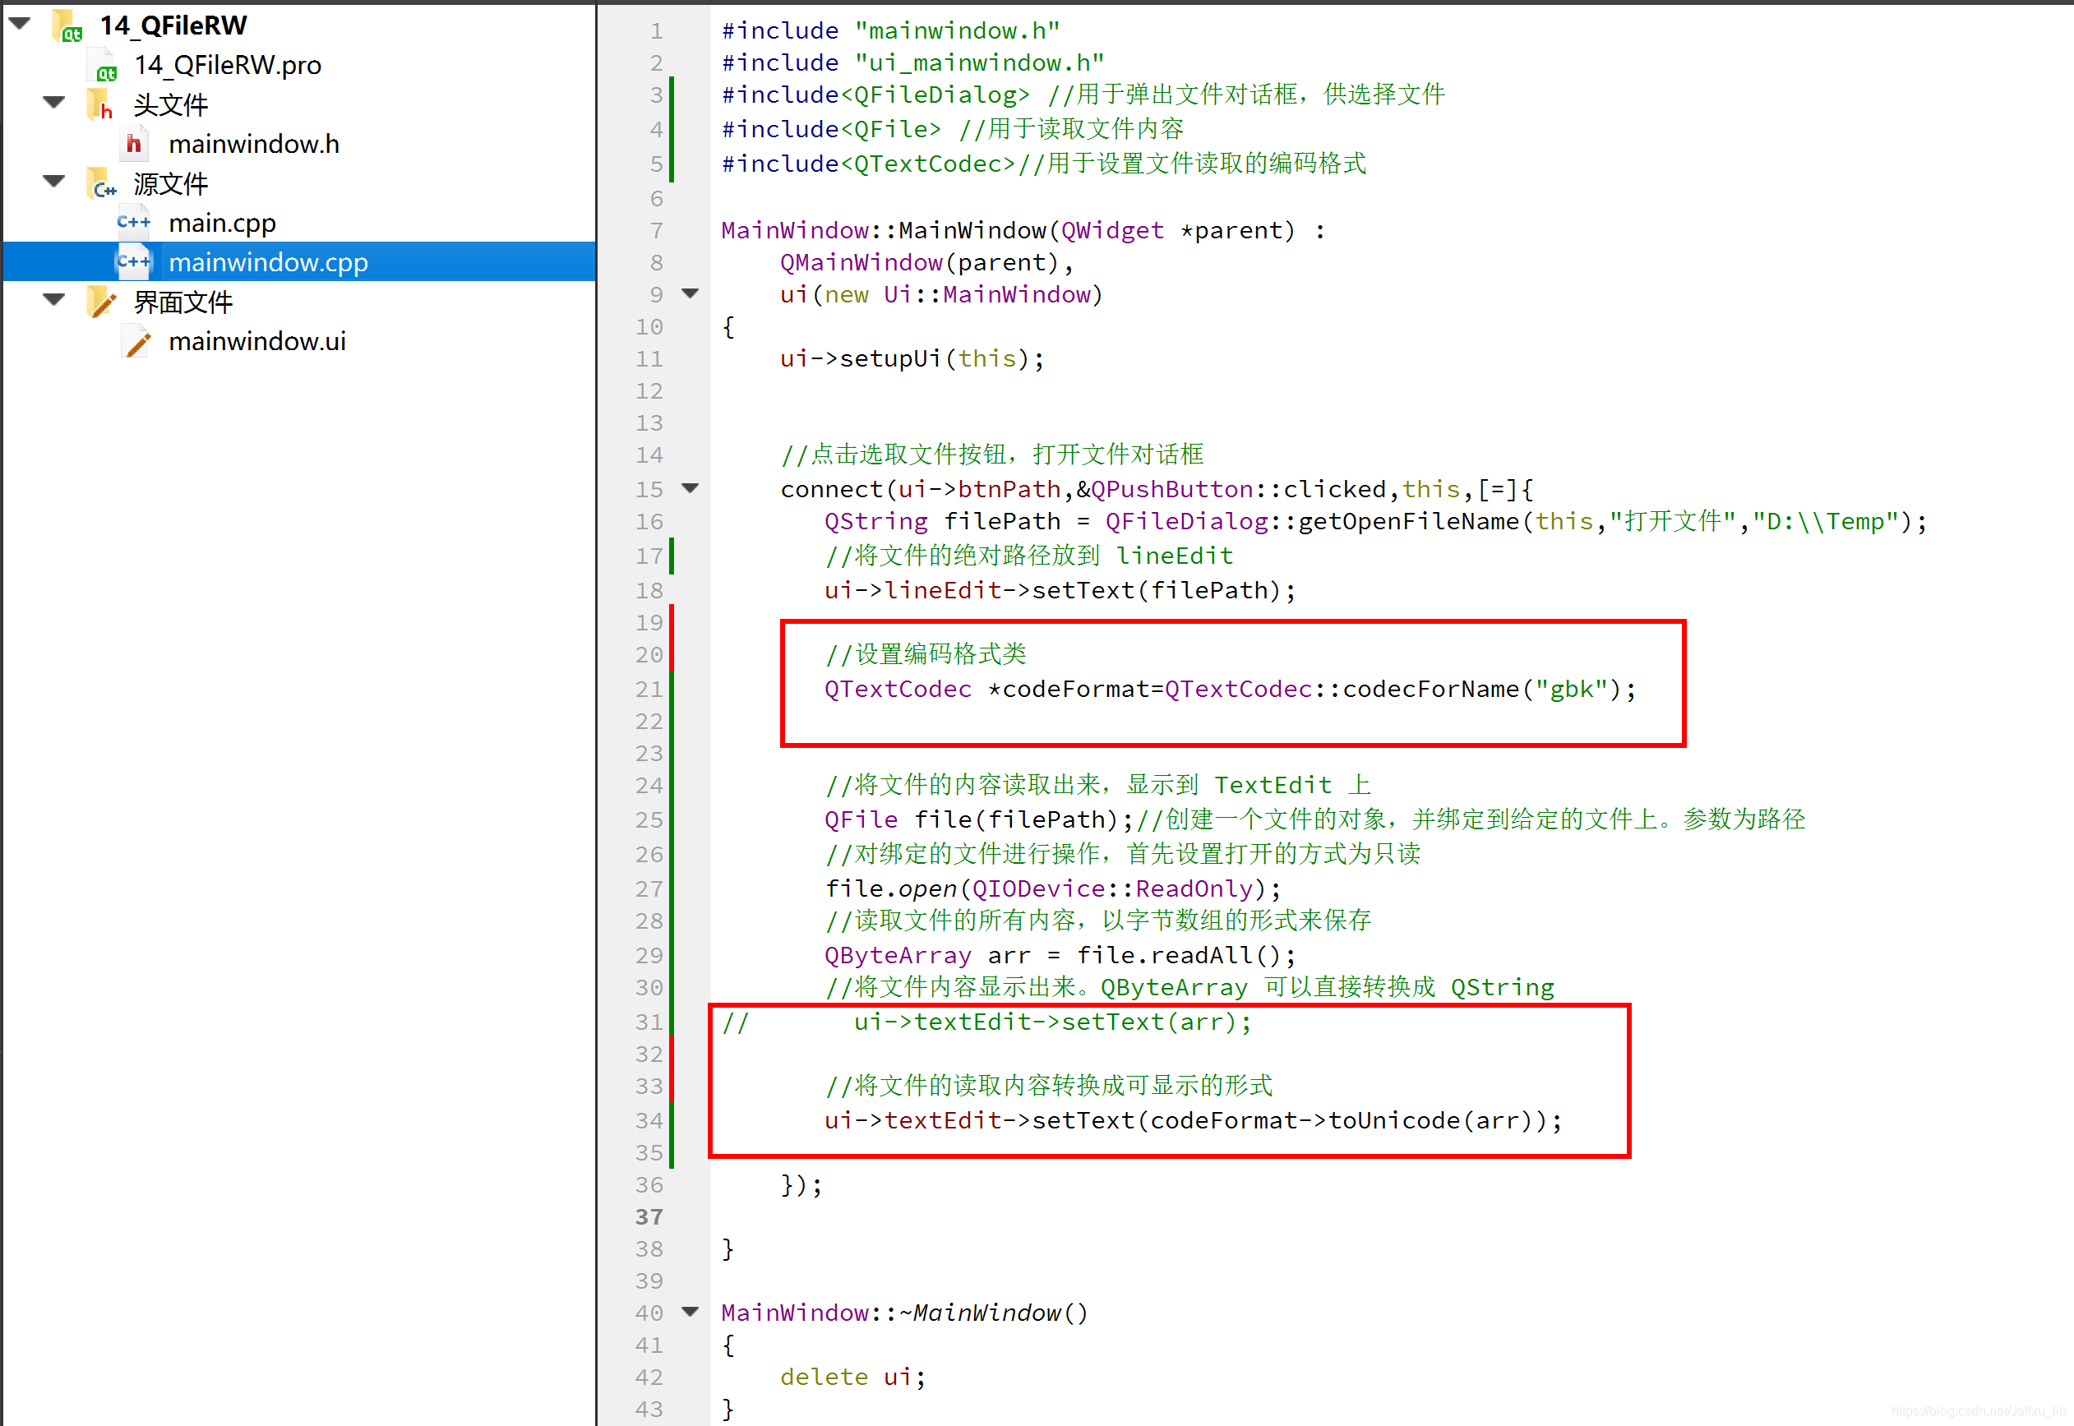The image size is (2074, 1426).
Task: Click line number 21 in the gutter
Action: point(649,690)
